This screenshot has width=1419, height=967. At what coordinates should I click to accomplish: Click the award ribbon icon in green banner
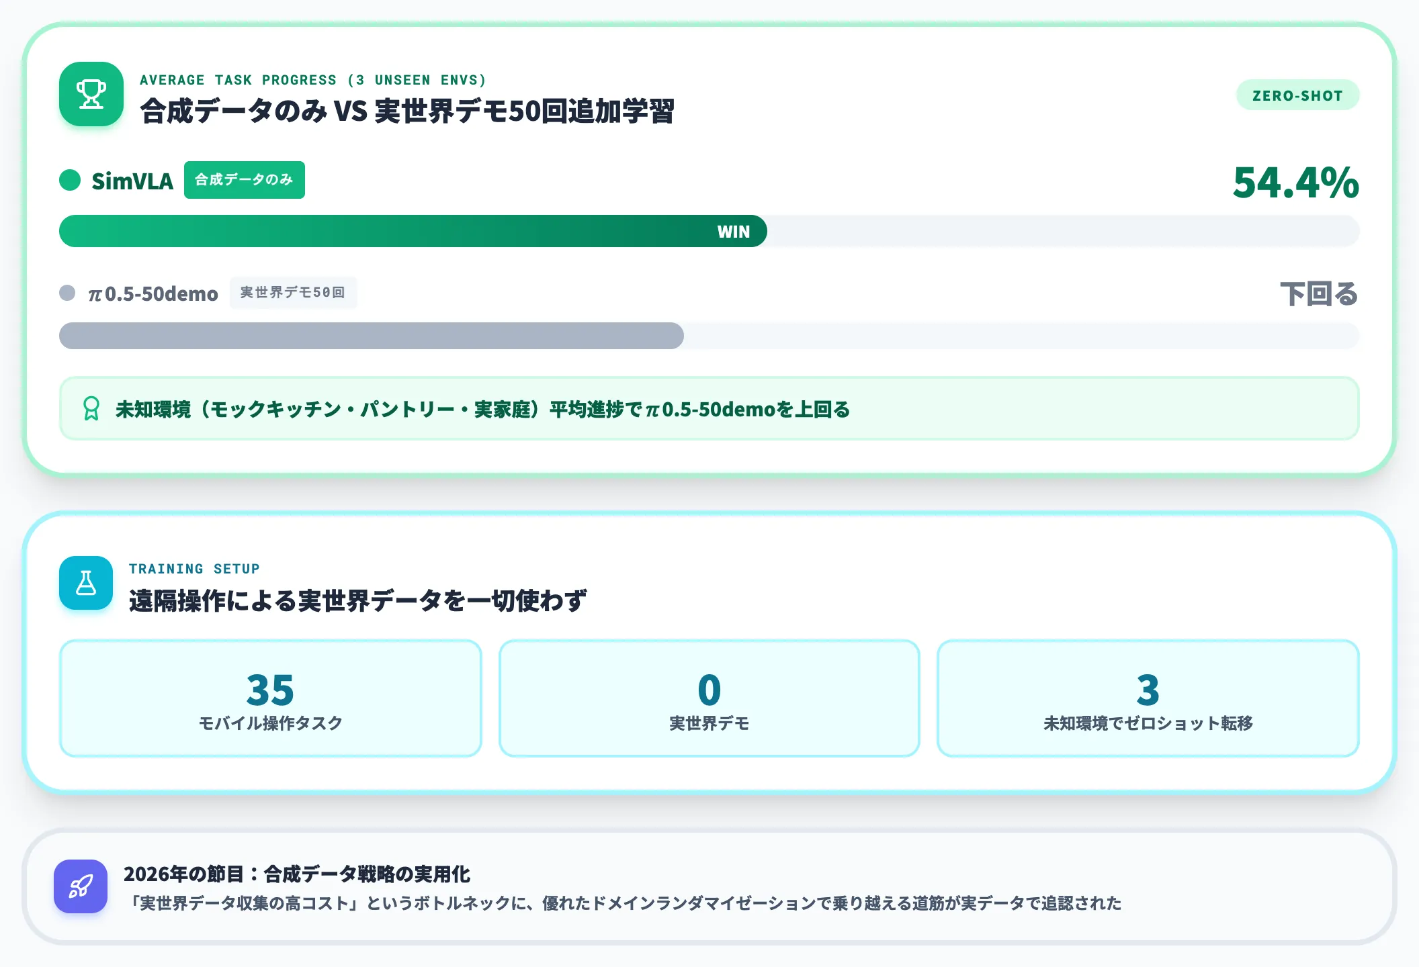coord(91,408)
